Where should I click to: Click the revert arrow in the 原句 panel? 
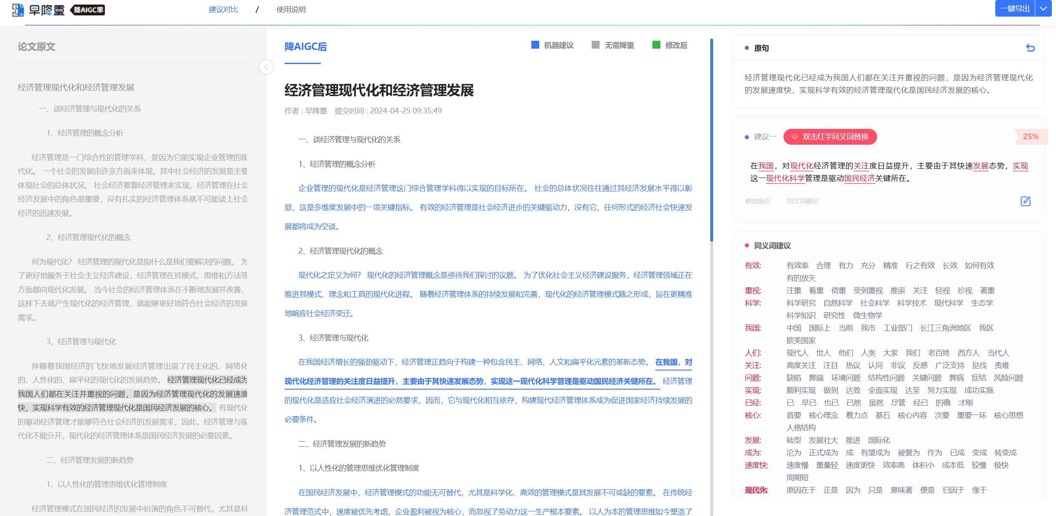coord(1031,47)
